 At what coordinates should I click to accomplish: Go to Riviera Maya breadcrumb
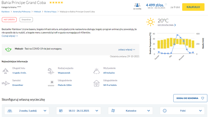point(50,12)
